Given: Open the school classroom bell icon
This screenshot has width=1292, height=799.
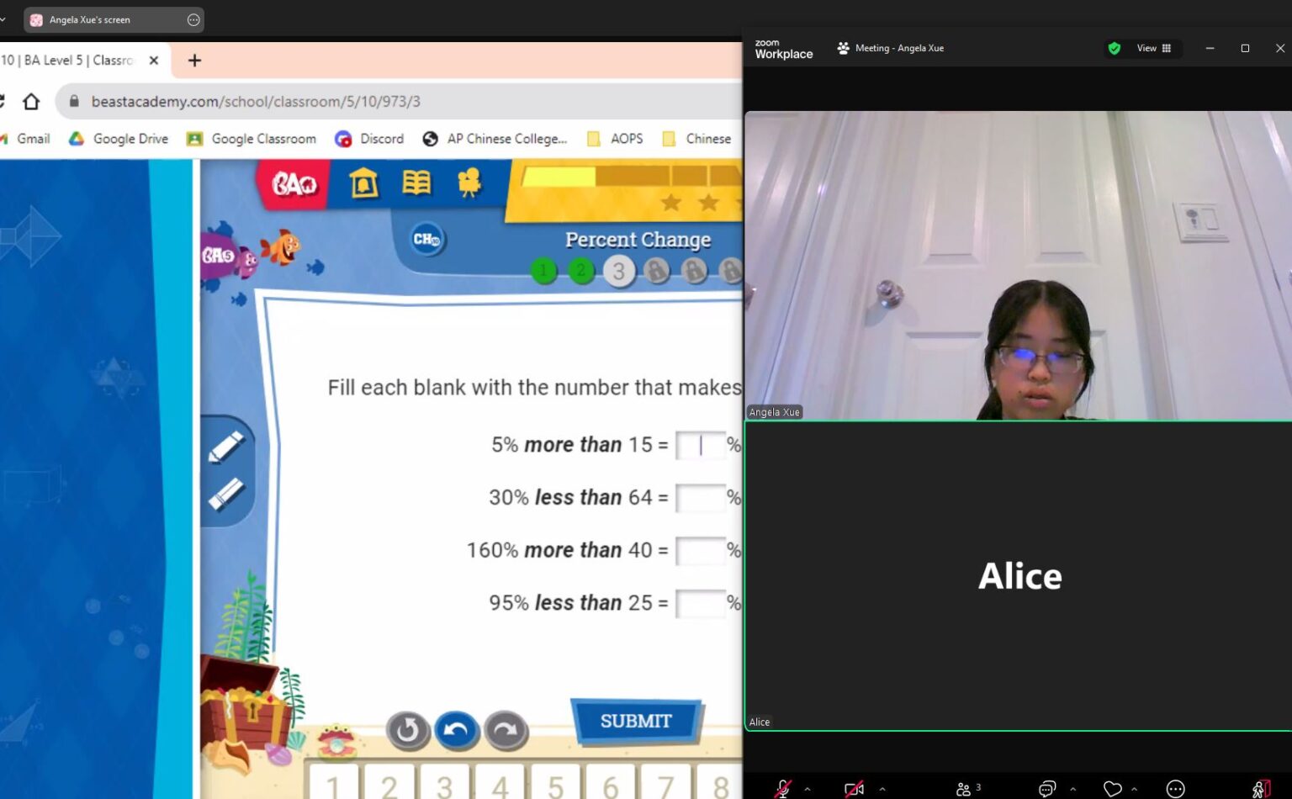Looking at the screenshot, I should pos(363,182).
